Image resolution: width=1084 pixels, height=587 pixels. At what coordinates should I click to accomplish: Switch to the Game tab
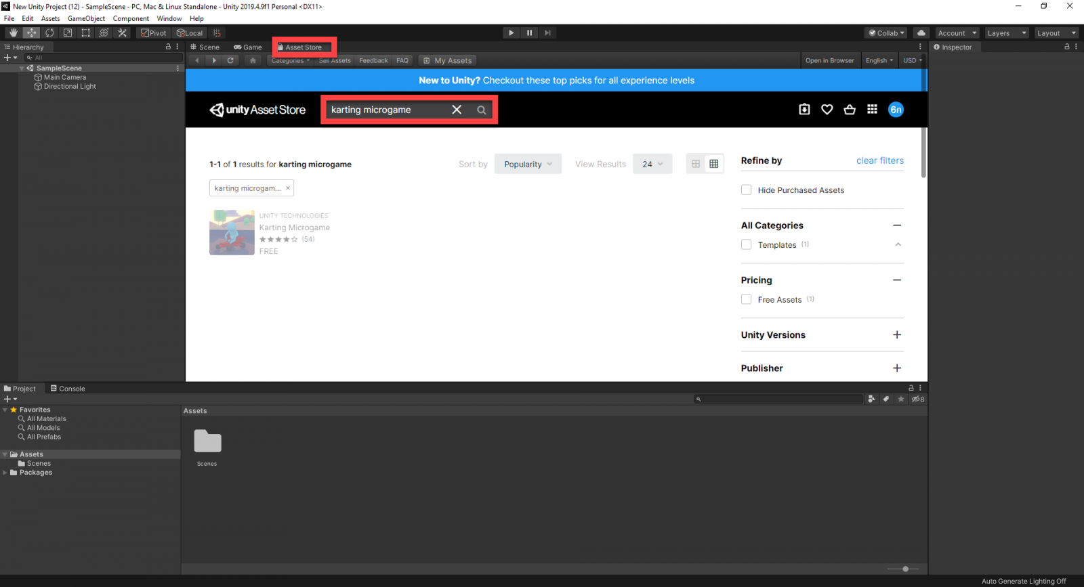pyautogui.click(x=248, y=47)
